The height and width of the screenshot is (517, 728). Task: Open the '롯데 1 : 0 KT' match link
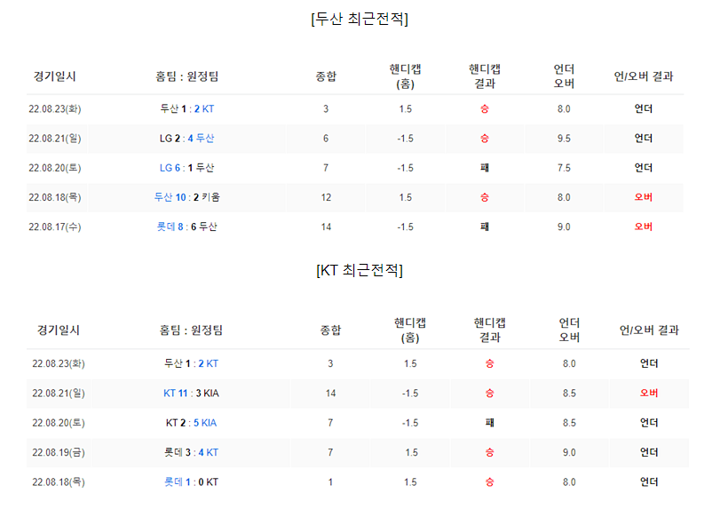pos(191,482)
